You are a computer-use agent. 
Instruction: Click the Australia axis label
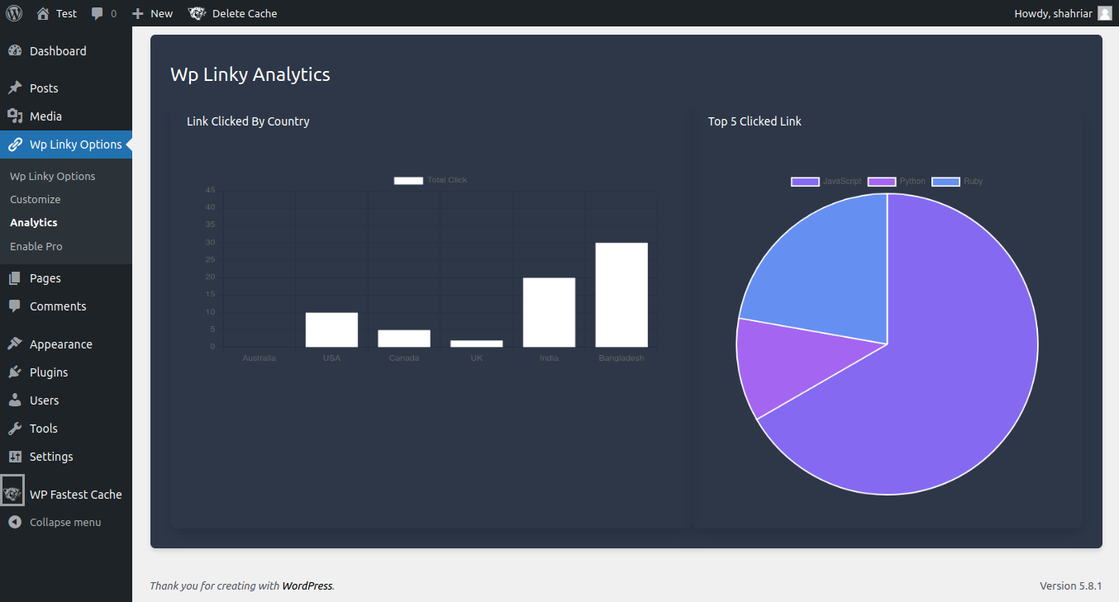tap(259, 358)
